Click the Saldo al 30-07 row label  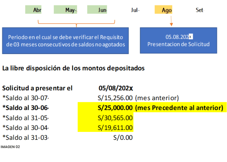(x=26, y=98)
